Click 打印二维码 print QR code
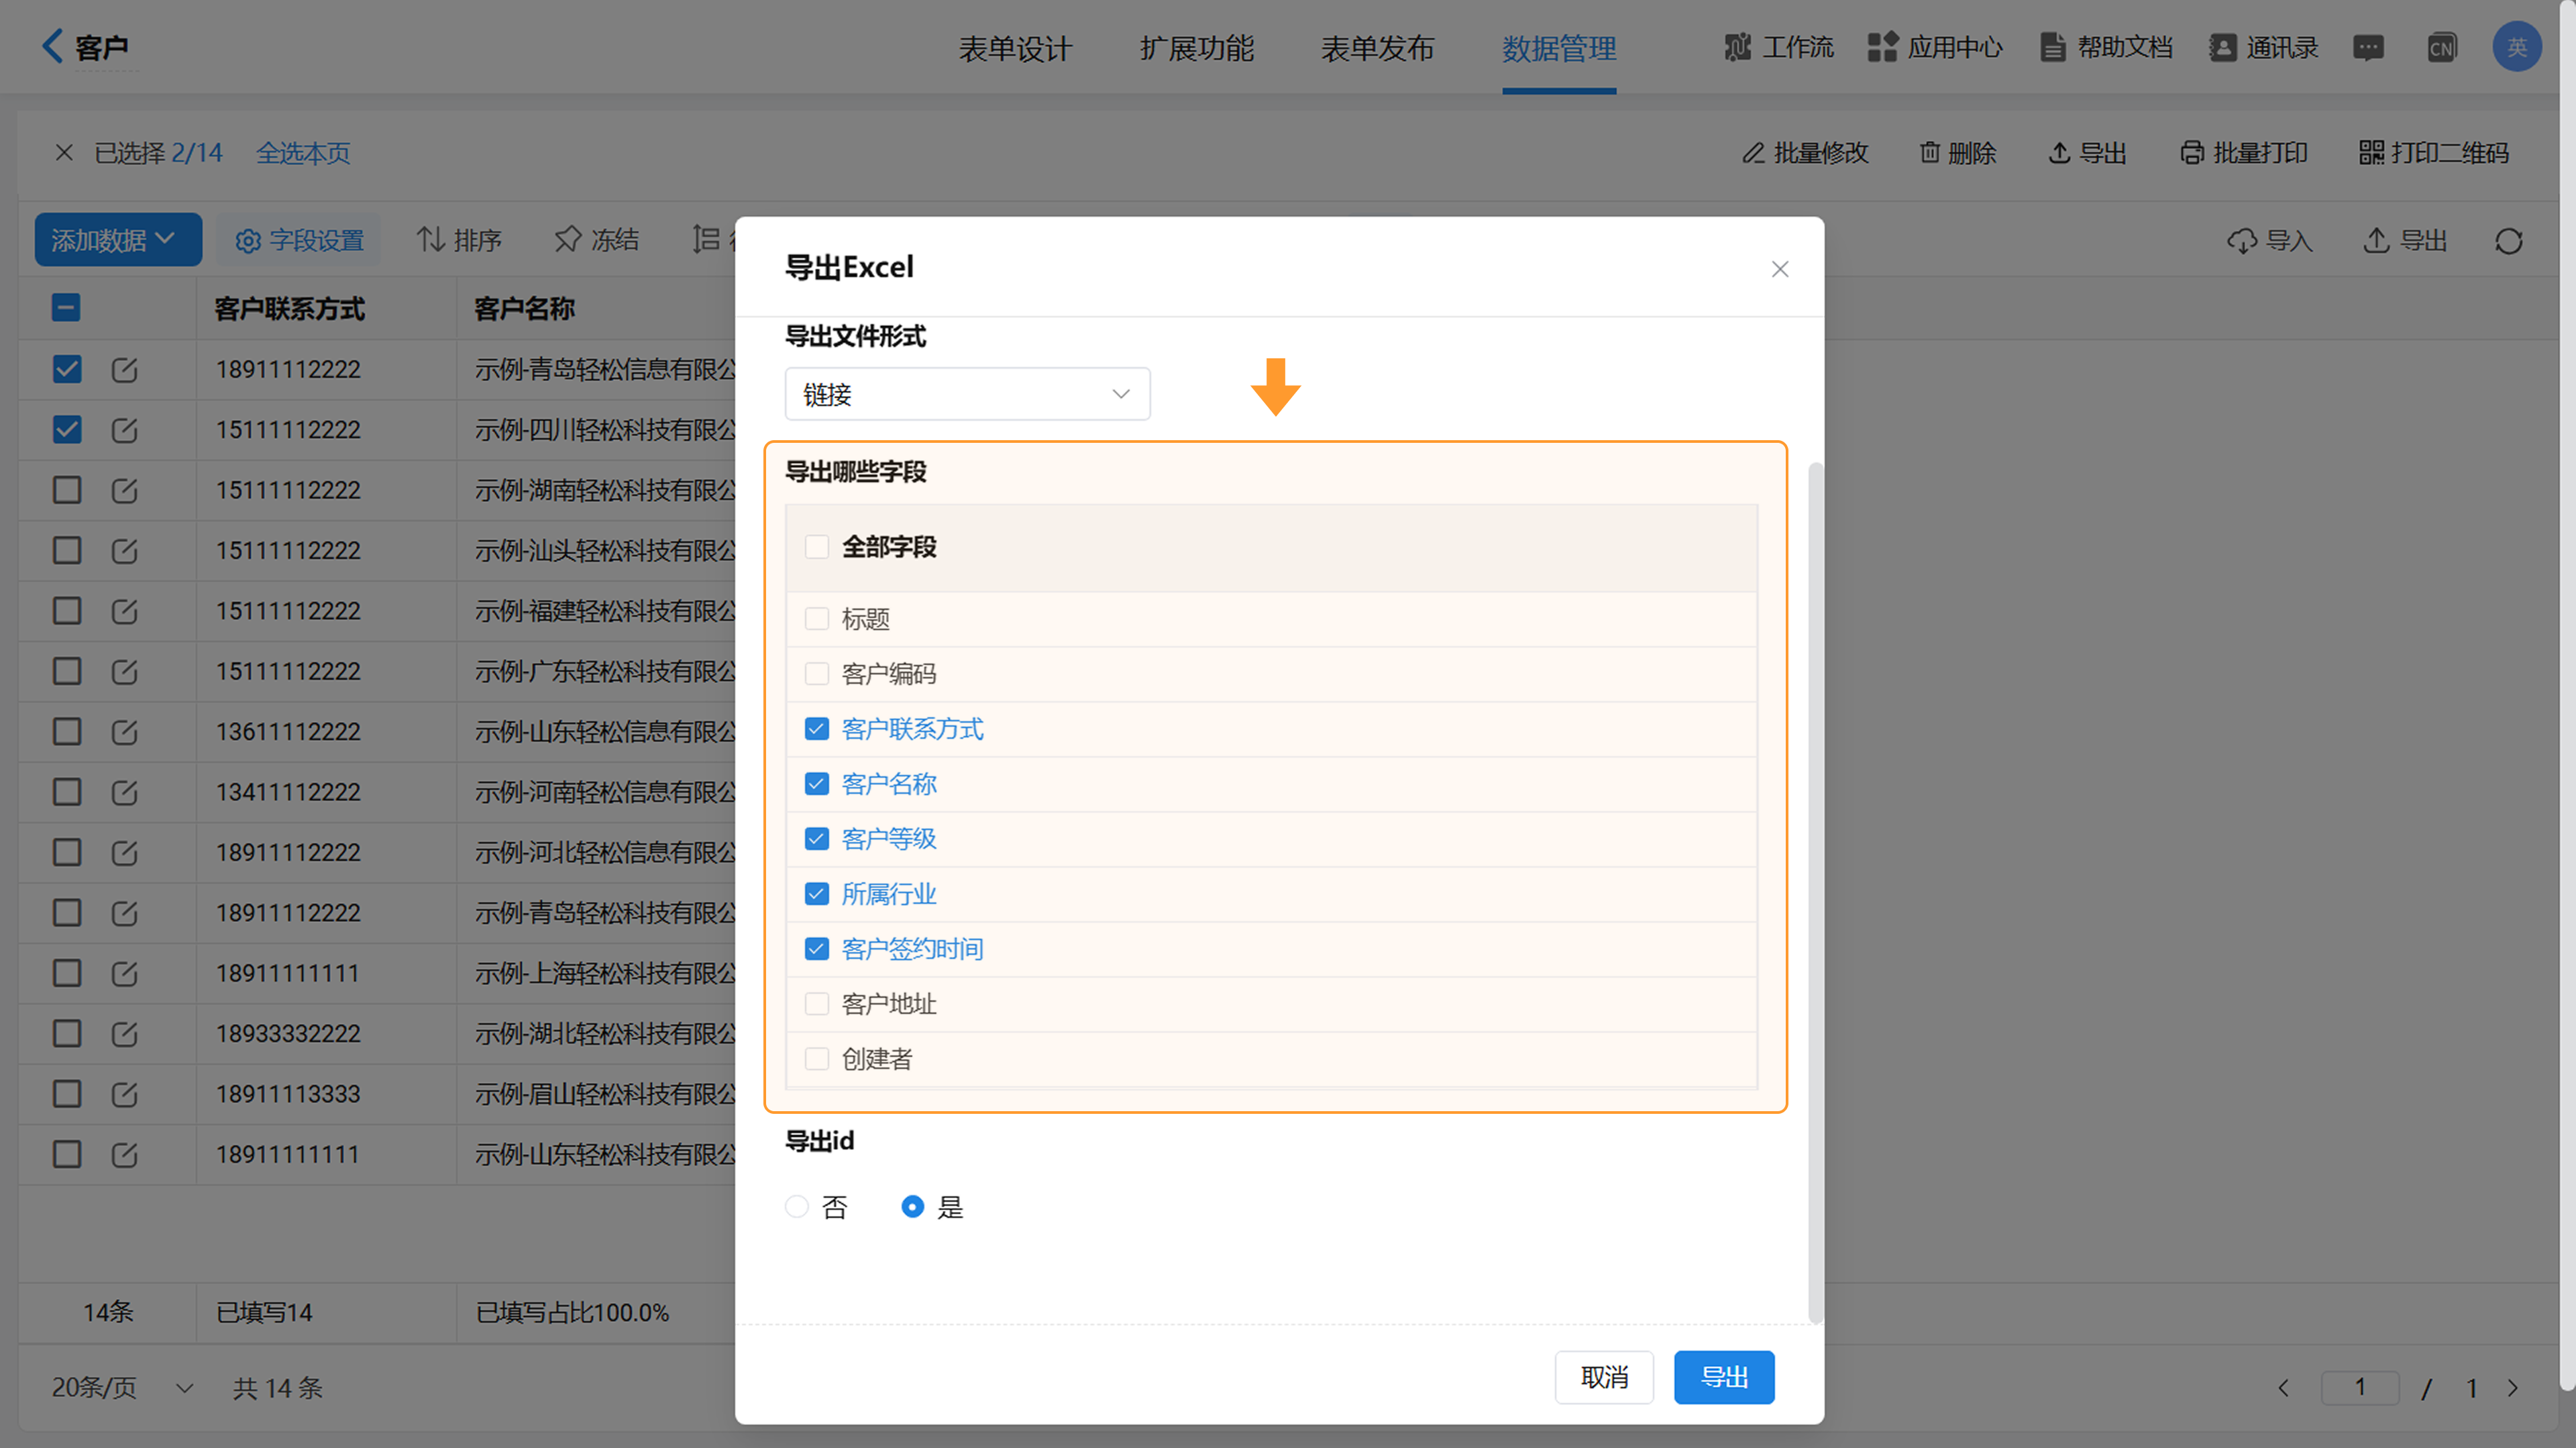 pos(2433,153)
